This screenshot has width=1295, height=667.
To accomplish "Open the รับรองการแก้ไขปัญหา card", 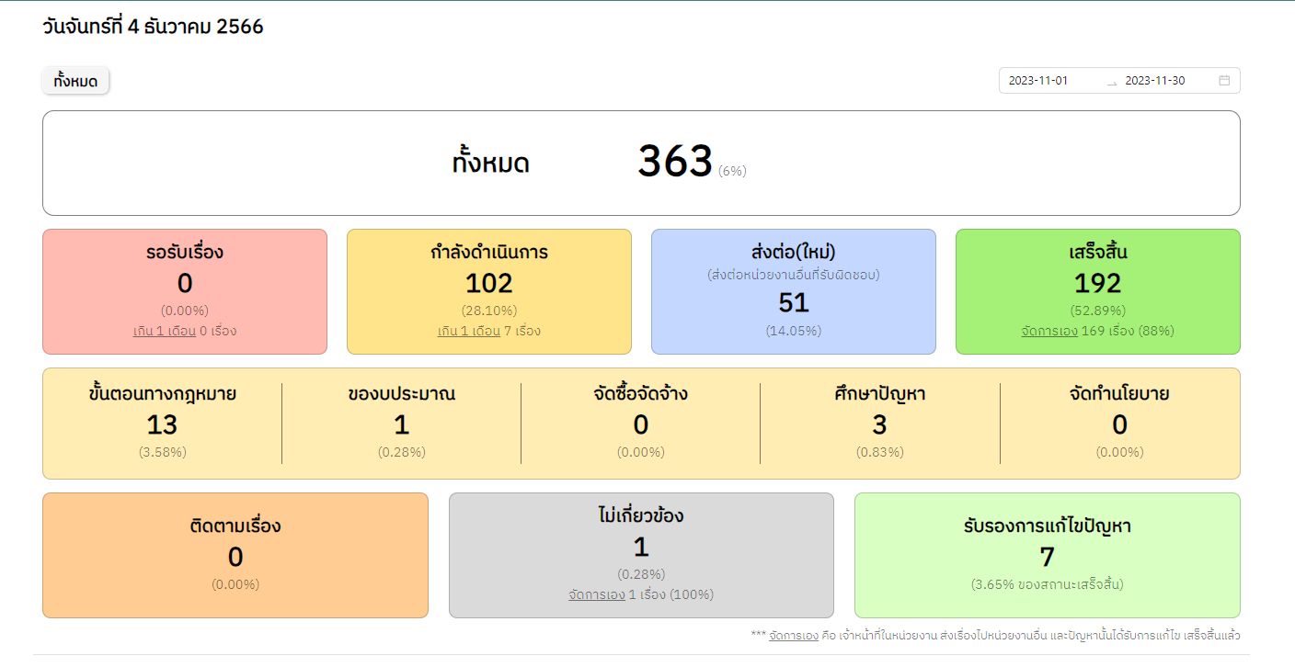I will click(1047, 555).
